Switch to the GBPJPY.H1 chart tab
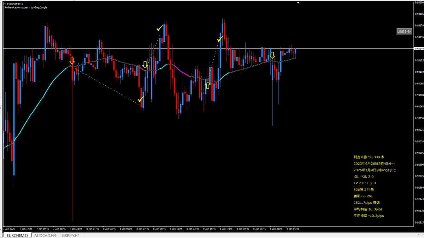The width and height of the screenshot is (424, 238). coord(71,235)
